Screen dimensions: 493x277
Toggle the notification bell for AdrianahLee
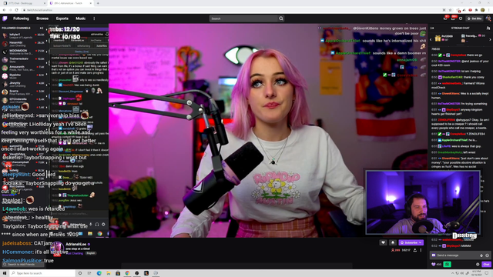(x=393, y=242)
